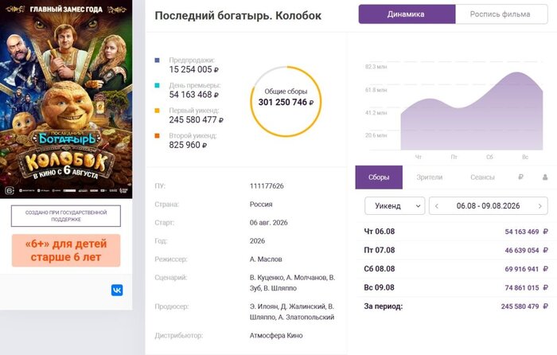Go to next date range arrow
The image size is (557, 355).
click(540, 206)
